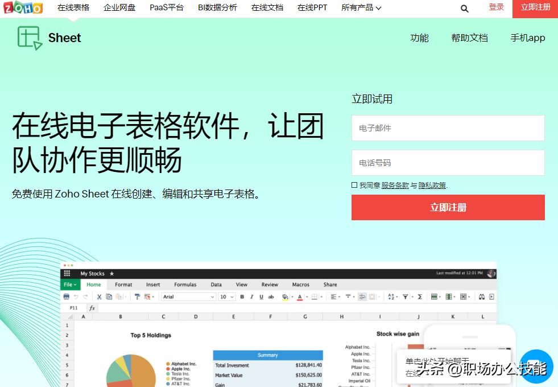Open the Arial font dropdown
Viewport: 558px width, 387px height.
188,297
